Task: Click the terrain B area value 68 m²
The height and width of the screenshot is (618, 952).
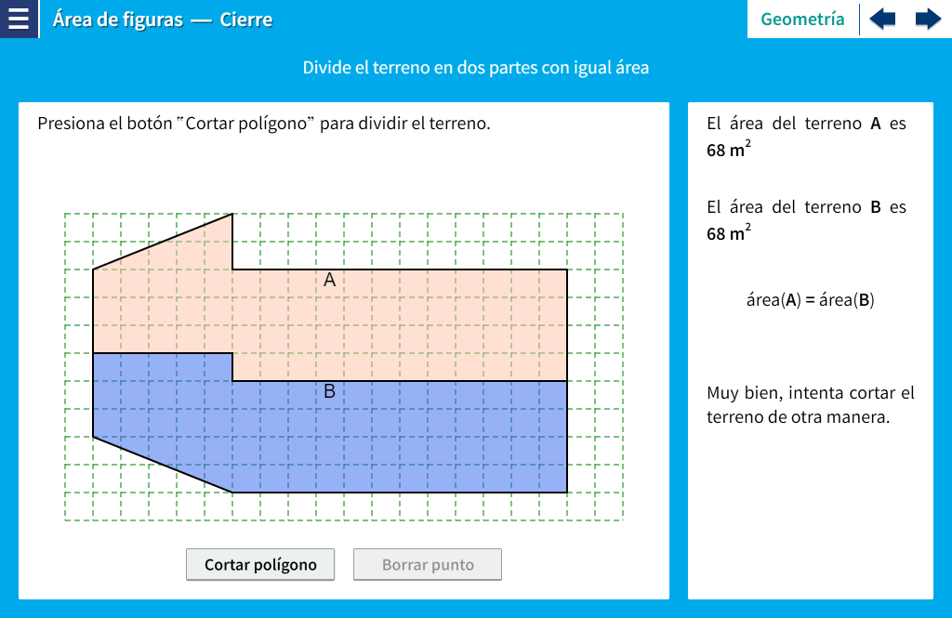Action: [x=729, y=232]
